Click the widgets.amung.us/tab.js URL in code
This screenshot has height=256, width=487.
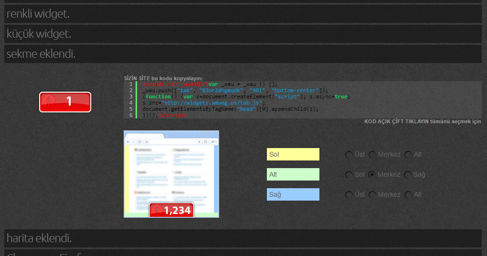pyautogui.click(x=212, y=103)
